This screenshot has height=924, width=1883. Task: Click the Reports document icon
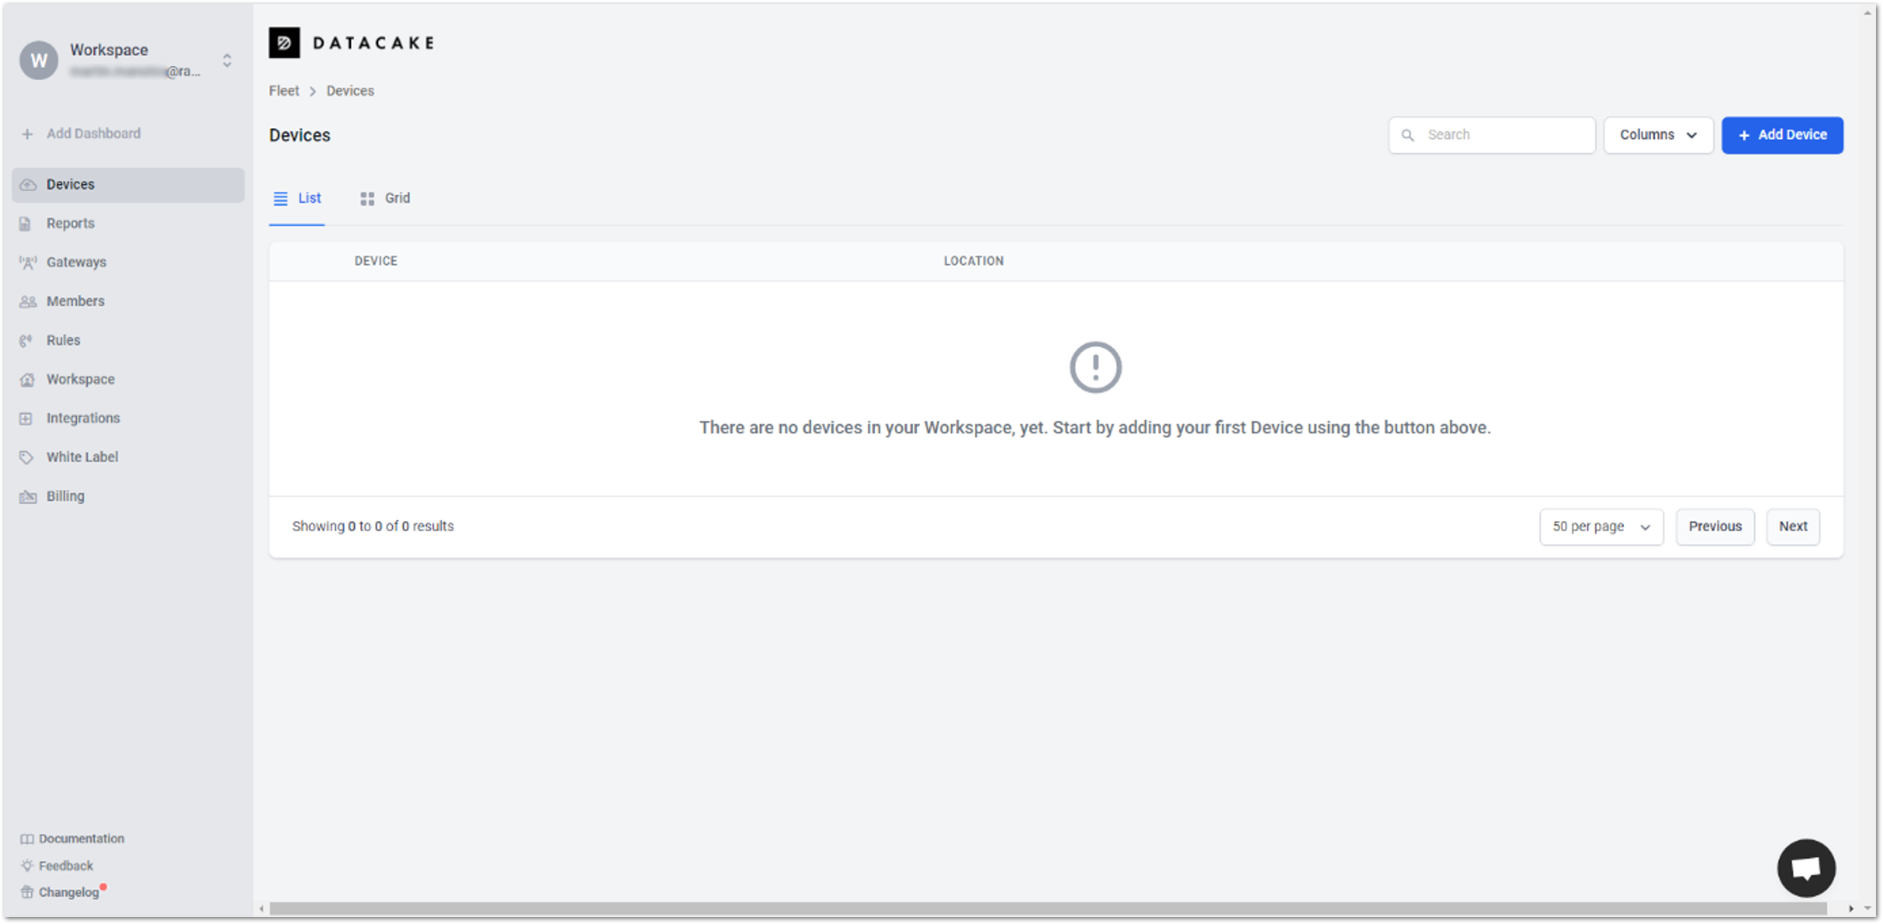[x=26, y=224]
